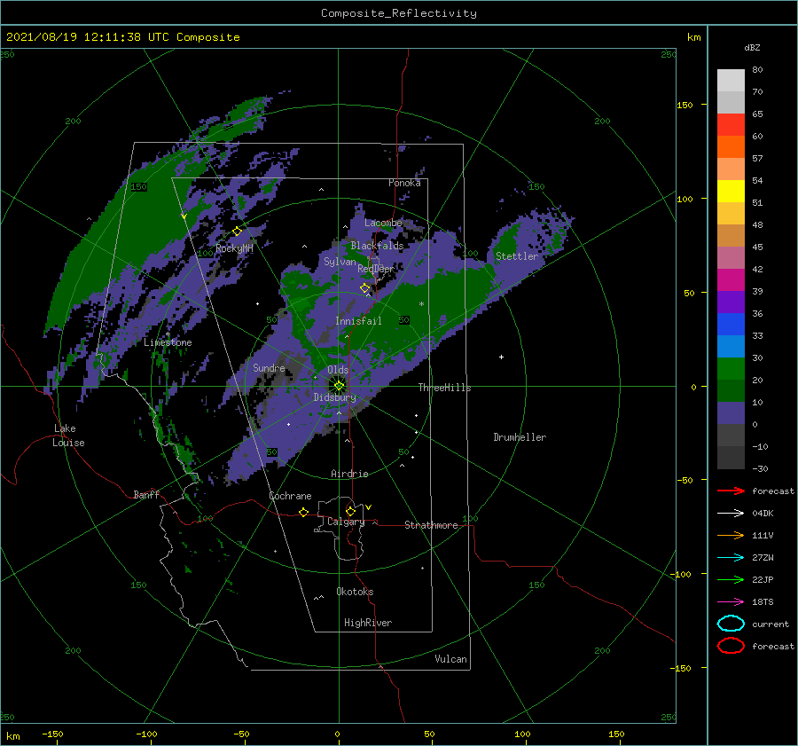Select the magenta 18TS arrow symbol
This screenshot has width=798, height=746.
[731, 602]
